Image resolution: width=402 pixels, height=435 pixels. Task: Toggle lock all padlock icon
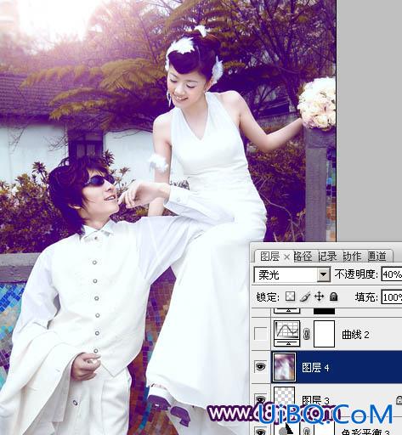pyautogui.click(x=334, y=297)
